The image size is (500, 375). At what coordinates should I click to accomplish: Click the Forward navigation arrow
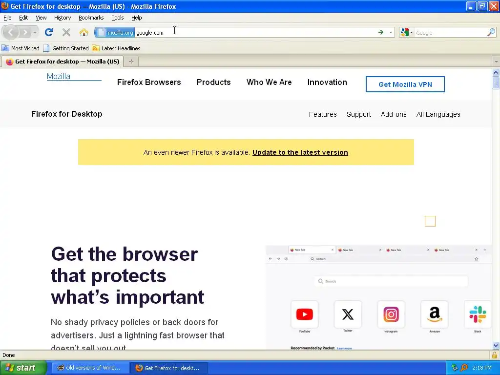25,32
